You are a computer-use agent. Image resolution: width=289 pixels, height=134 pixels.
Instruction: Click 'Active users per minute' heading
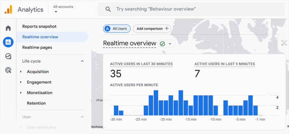[134, 85]
